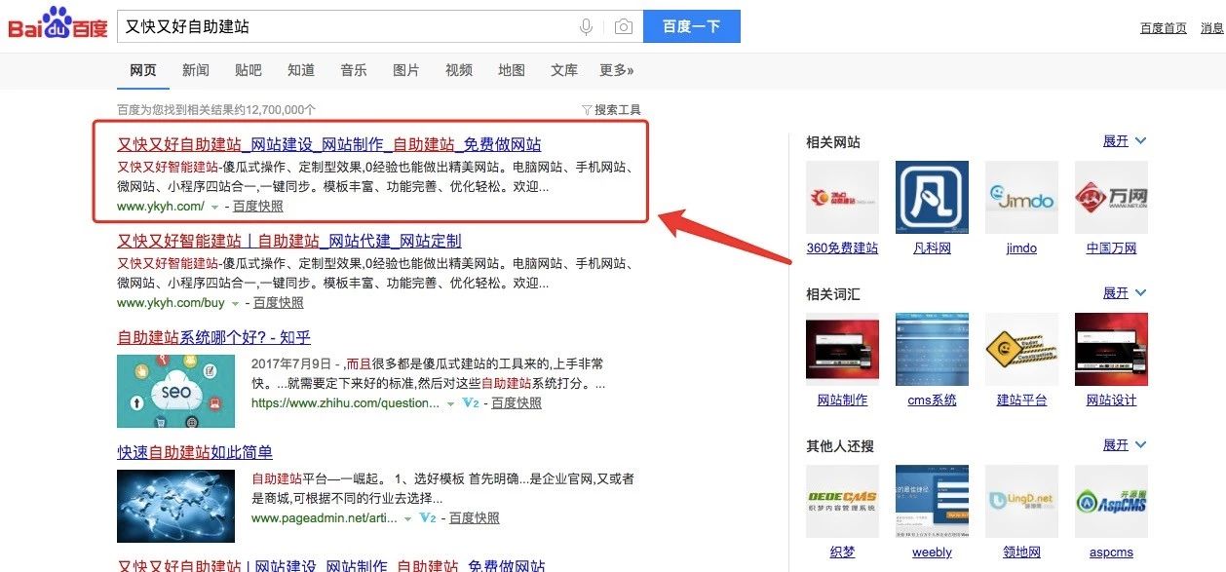Click the microphone voice search icon
Image resolution: width=1226 pixels, height=572 pixels.
(x=586, y=27)
